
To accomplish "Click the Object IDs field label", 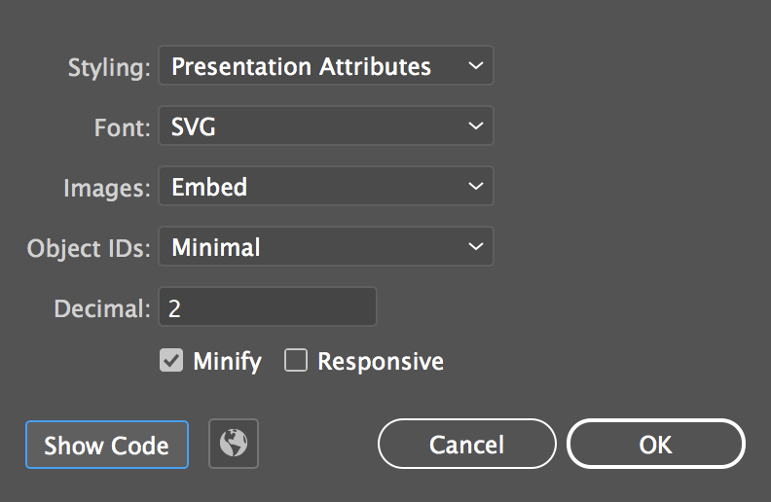I will [89, 248].
